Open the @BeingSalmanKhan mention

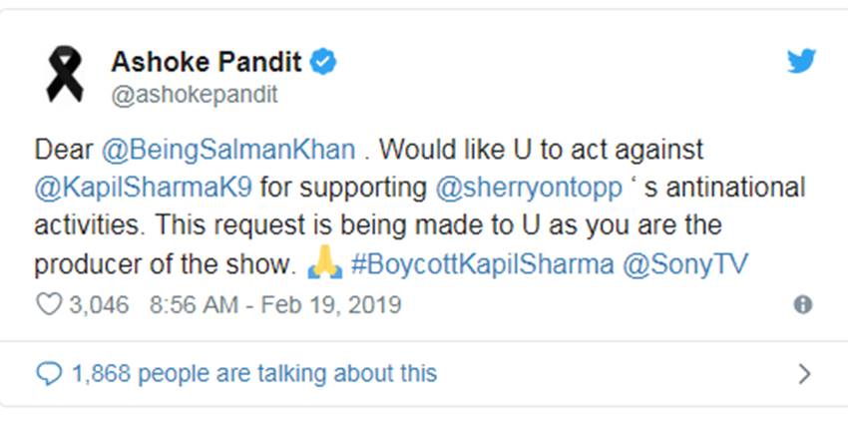tap(228, 150)
